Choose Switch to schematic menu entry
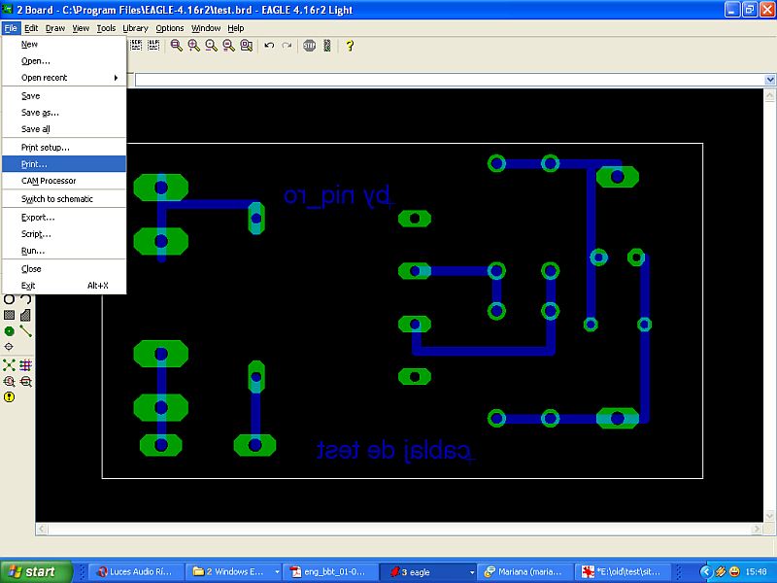The height and width of the screenshot is (583, 777). pos(64,199)
